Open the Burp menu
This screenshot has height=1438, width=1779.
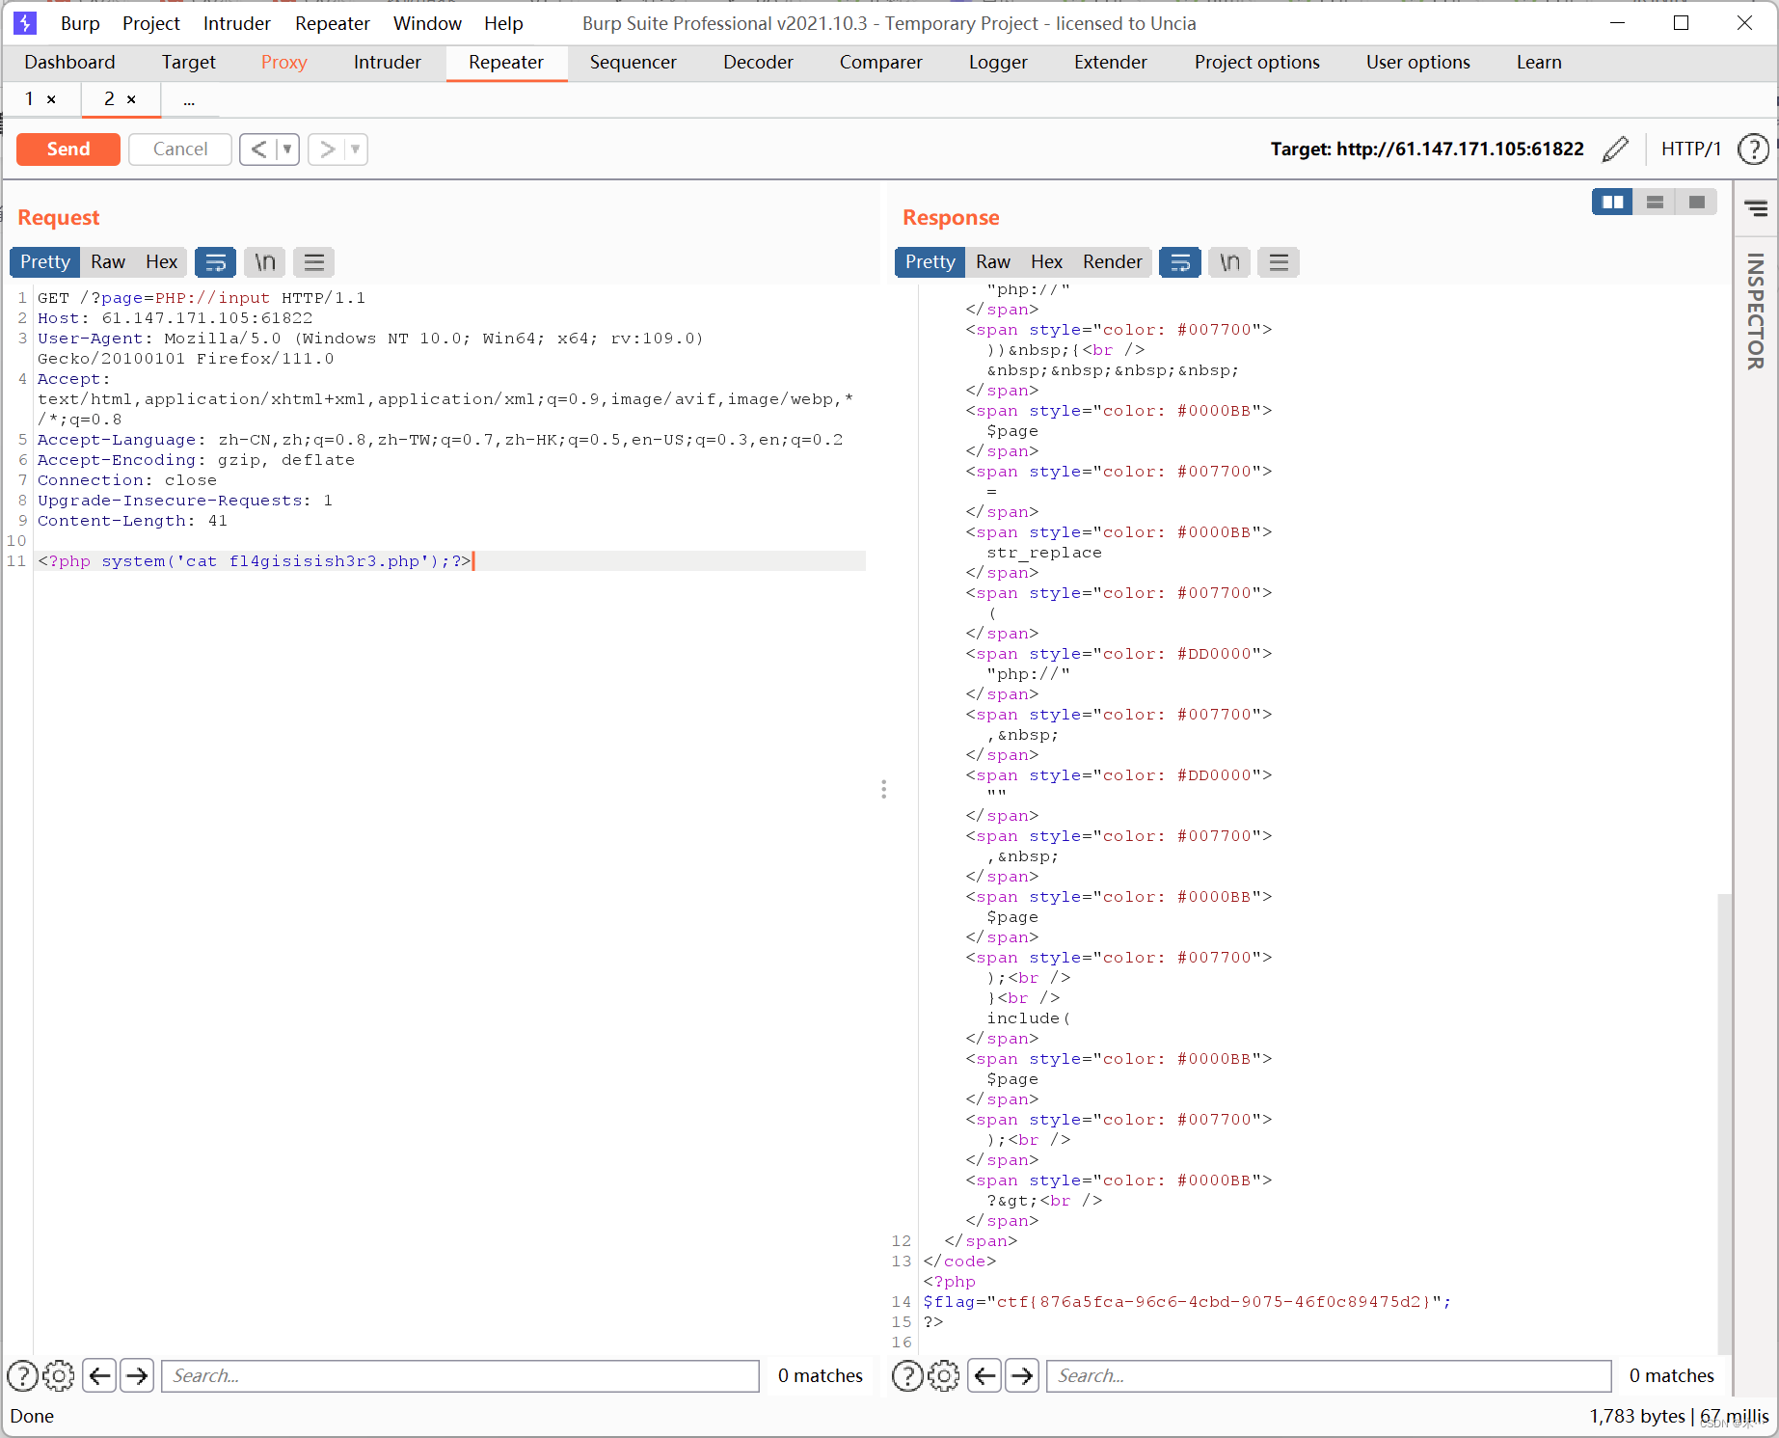(80, 23)
